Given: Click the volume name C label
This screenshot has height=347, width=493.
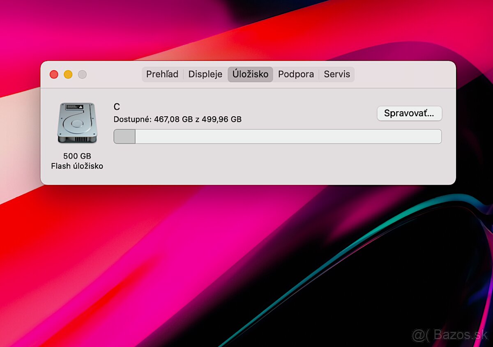Looking at the screenshot, I should point(117,107).
